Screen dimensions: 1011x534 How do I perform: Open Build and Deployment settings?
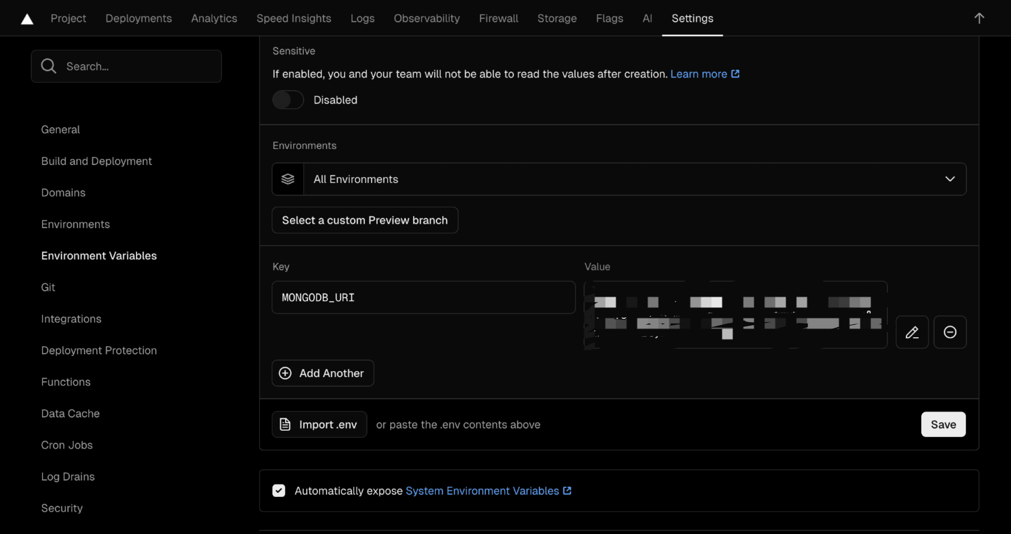pos(96,161)
